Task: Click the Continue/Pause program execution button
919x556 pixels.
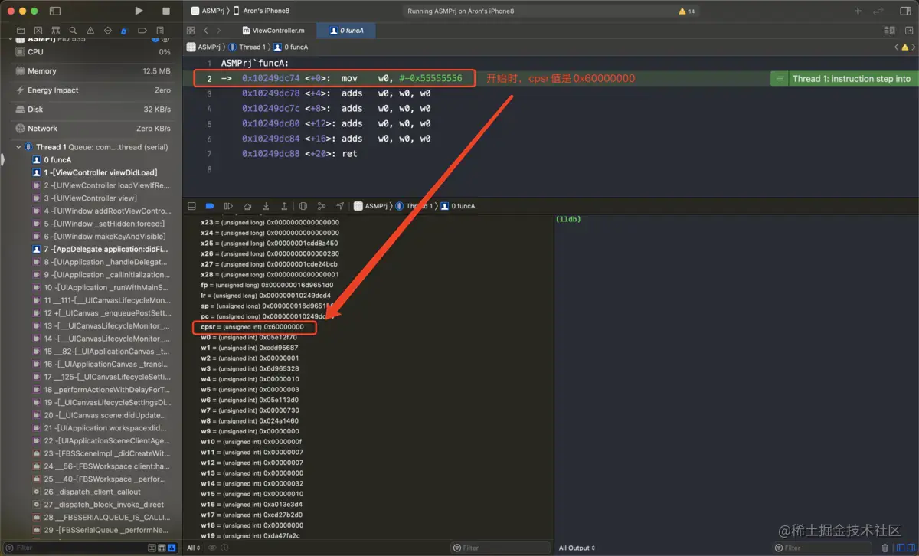Action: [228, 206]
